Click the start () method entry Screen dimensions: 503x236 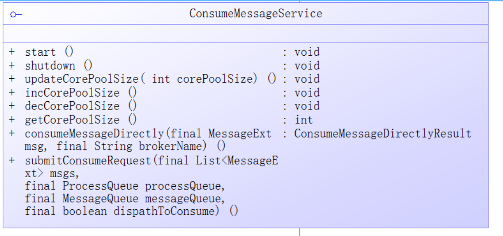[x=49, y=52]
